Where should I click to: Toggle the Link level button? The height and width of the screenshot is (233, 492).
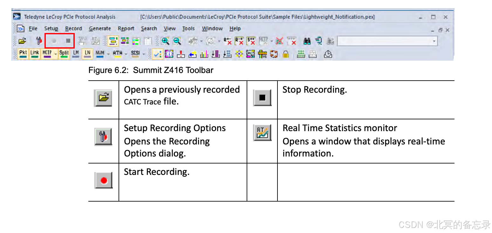click(x=35, y=54)
